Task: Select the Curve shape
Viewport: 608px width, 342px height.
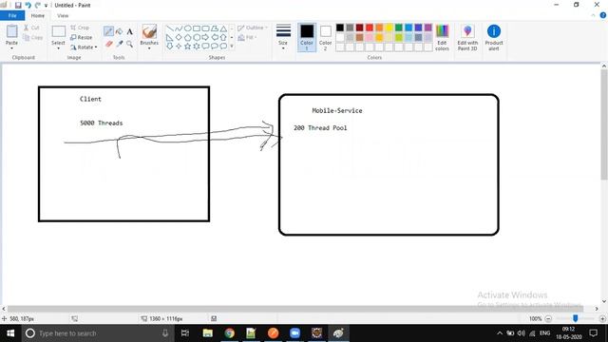Action: 179,28
